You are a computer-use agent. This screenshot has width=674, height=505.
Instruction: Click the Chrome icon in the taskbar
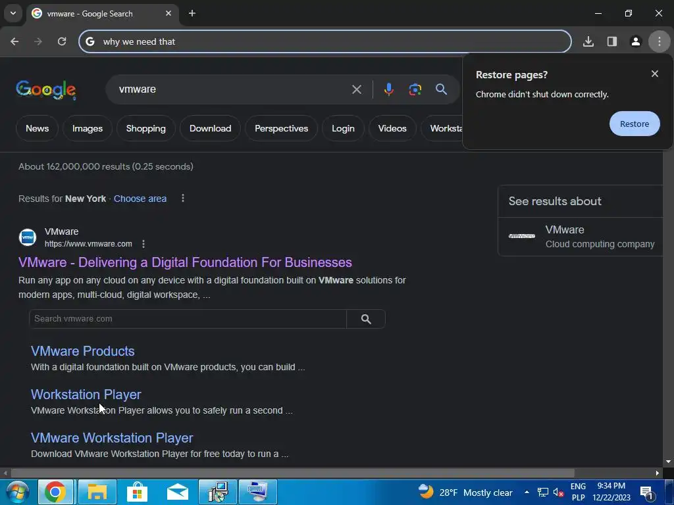click(x=55, y=492)
